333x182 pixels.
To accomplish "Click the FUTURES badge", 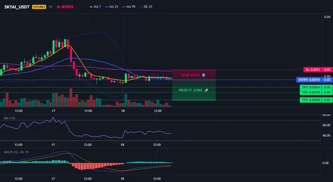I will 39,7.
